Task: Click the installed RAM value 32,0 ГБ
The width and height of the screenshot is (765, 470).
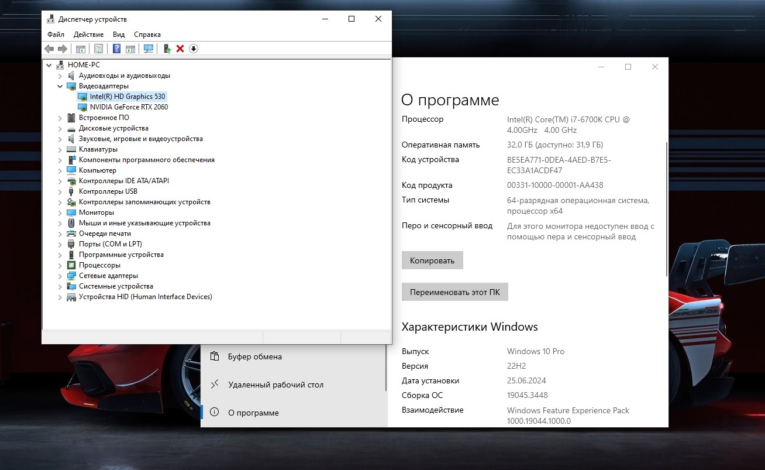Action: (555, 145)
